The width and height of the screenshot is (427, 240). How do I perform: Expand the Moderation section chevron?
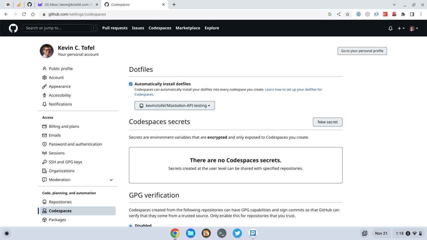click(x=111, y=180)
